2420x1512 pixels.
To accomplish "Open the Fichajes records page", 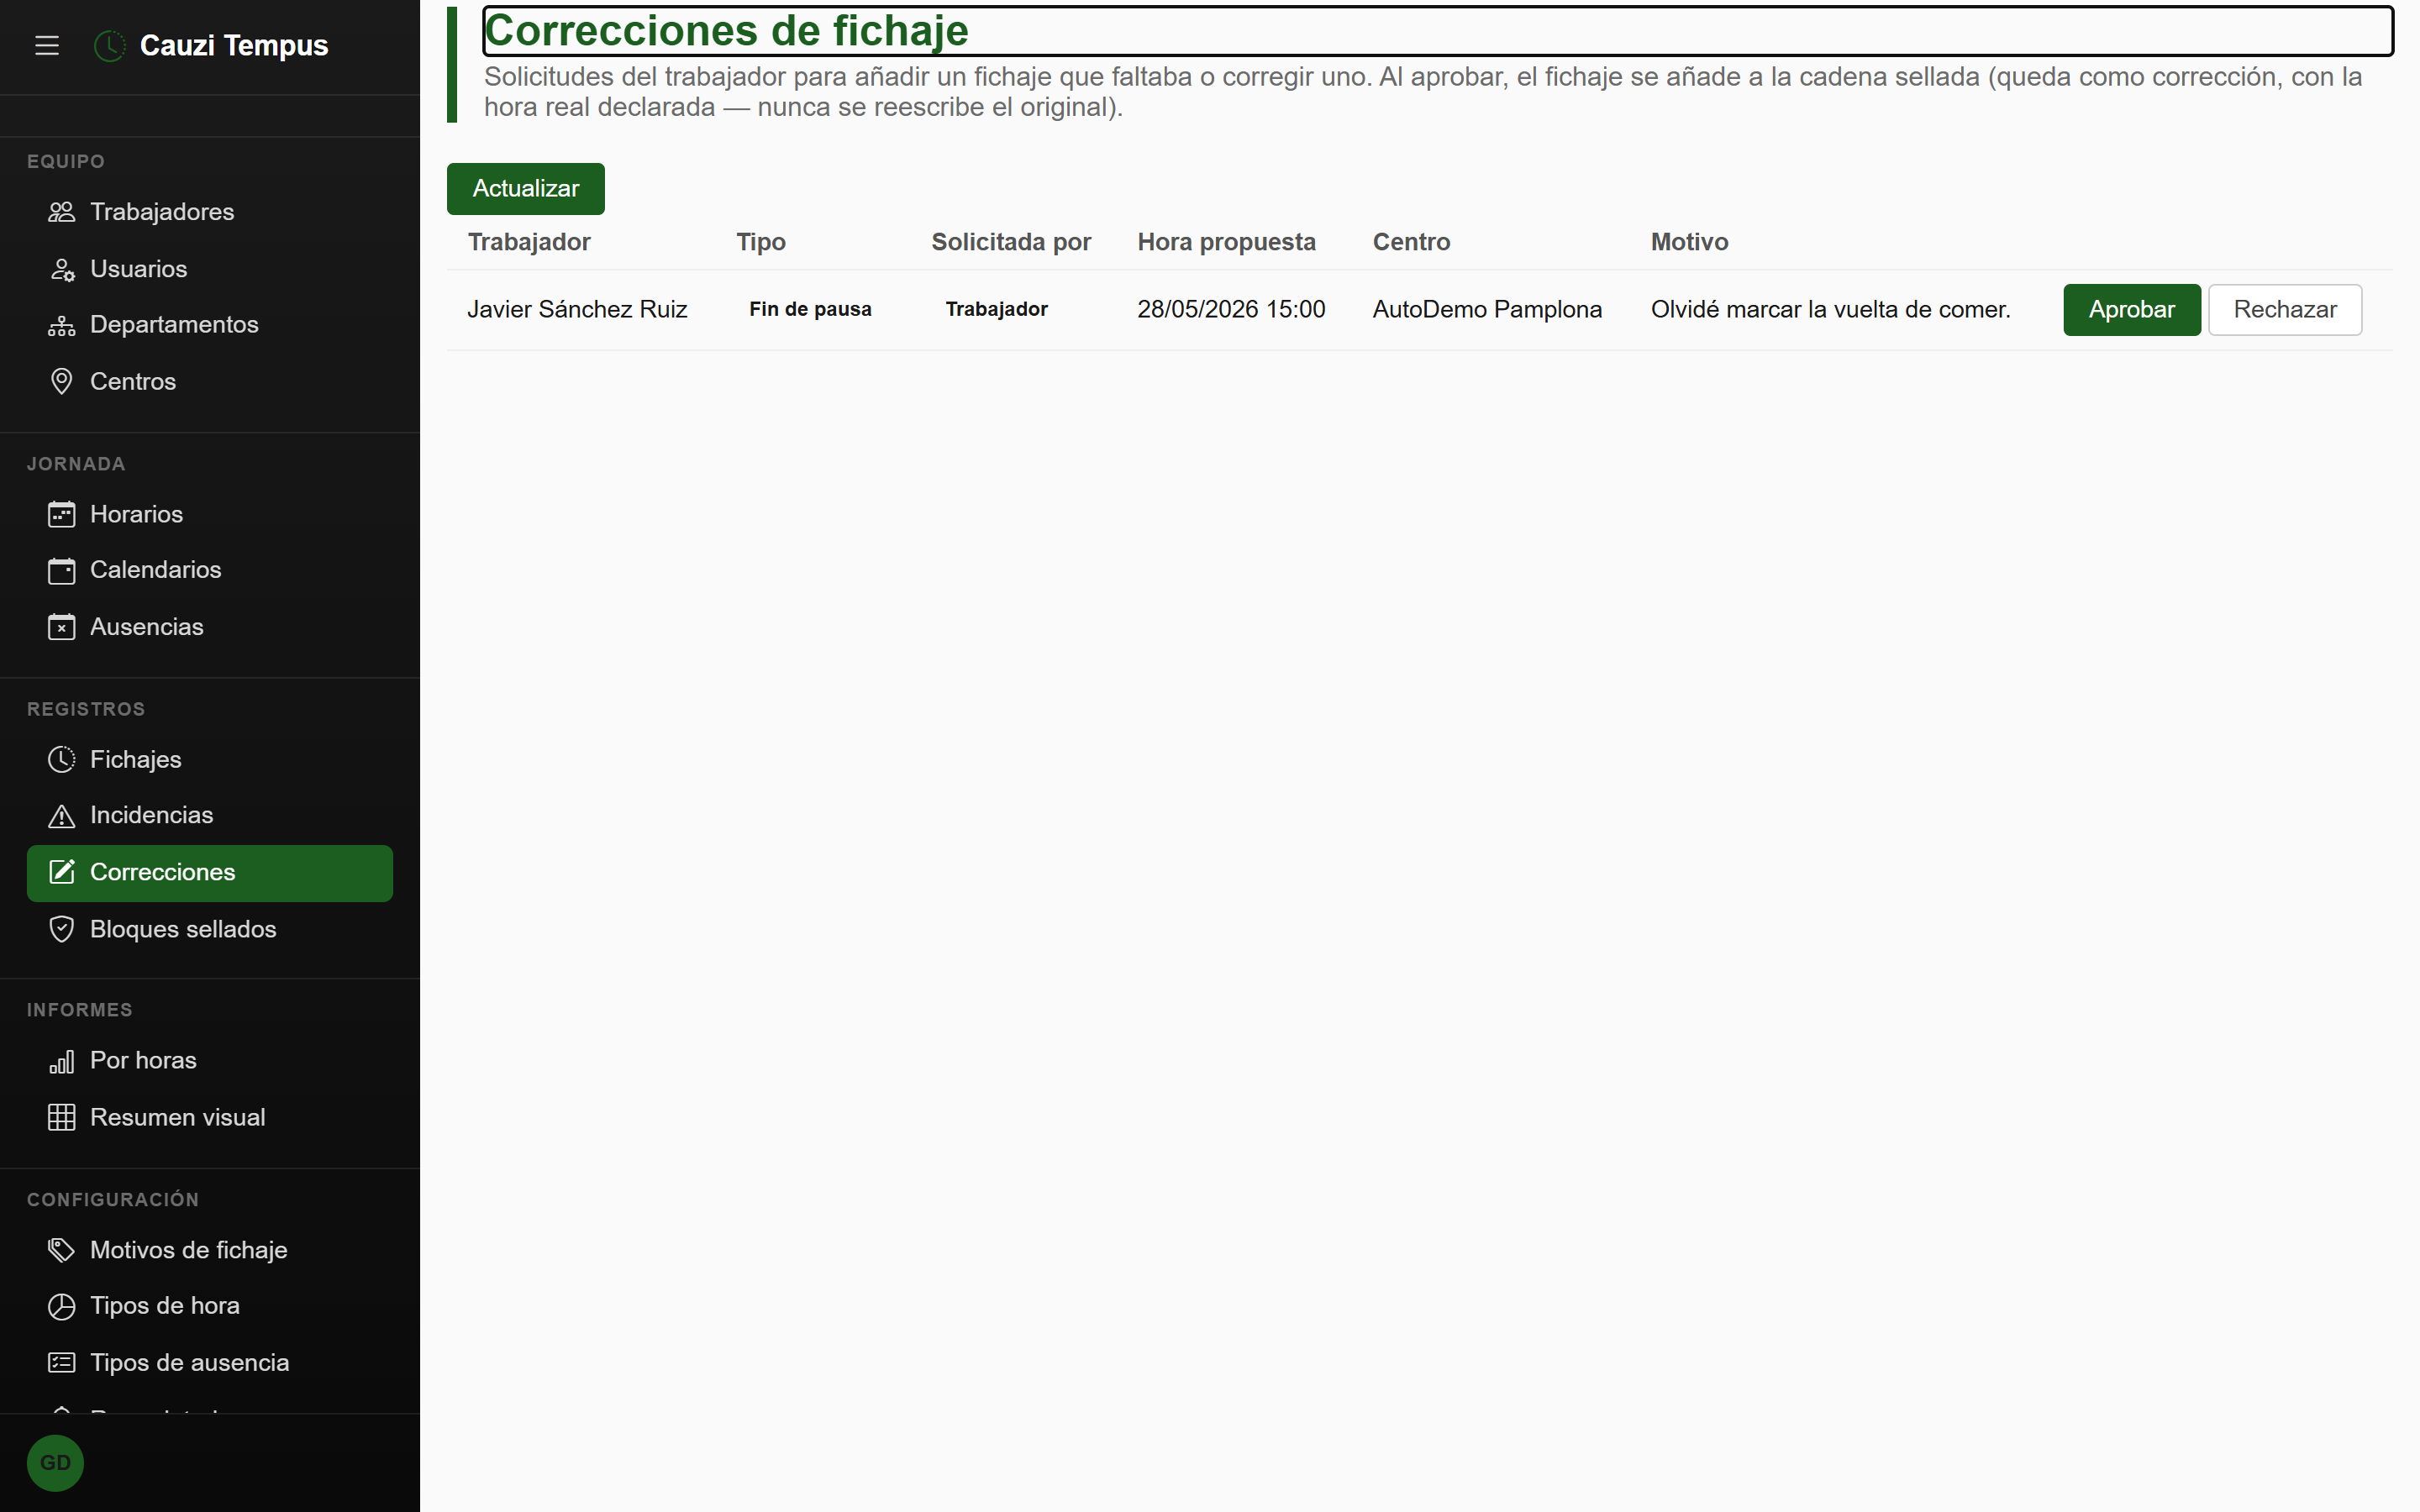I will point(210,760).
